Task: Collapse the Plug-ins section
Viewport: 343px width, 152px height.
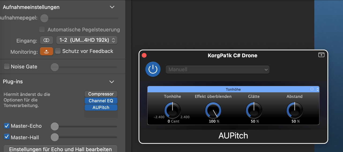Action: (x=112, y=82)
